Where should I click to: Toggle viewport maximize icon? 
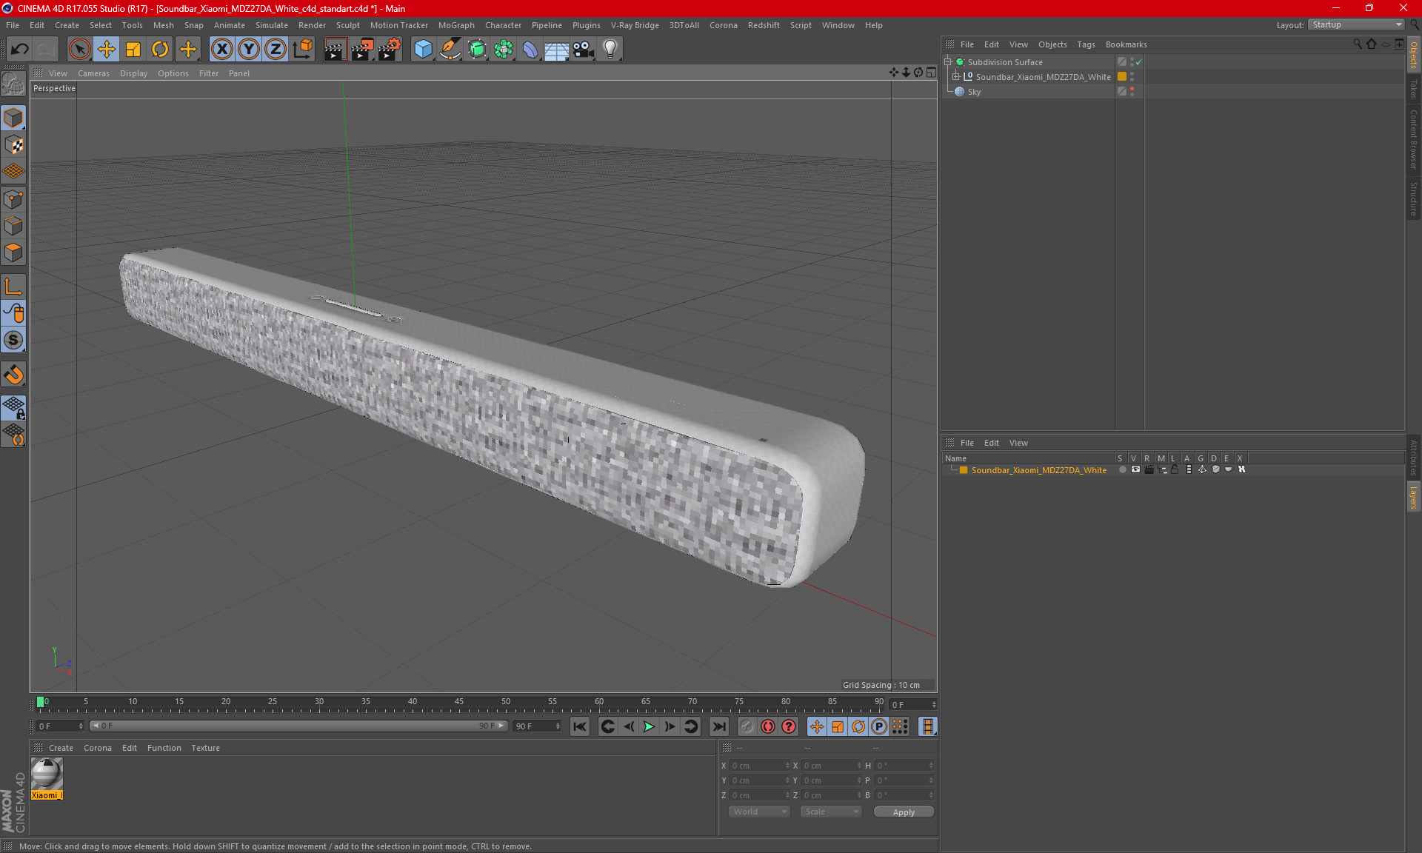(931, 73)
